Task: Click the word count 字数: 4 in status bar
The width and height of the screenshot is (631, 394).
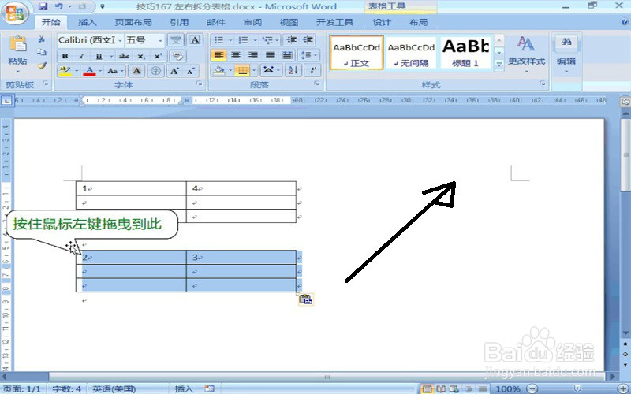Action: (x=66, y=388)
